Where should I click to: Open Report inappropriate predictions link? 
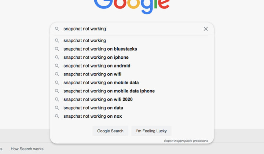[x=186, y=141]
